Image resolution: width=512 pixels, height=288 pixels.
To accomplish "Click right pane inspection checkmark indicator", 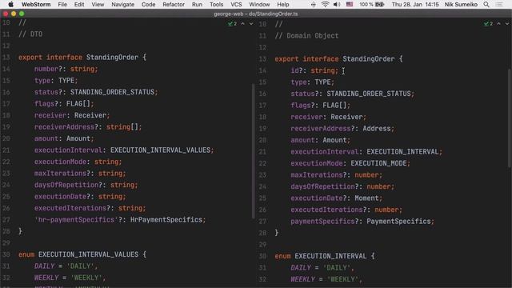I will click(x=489, y=24).
